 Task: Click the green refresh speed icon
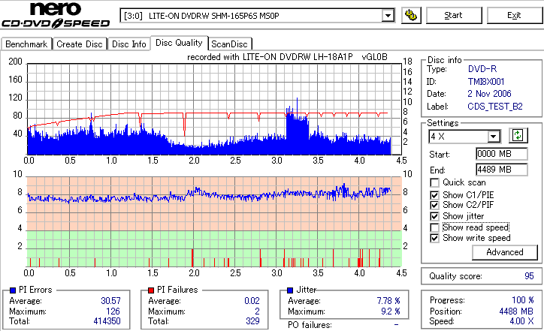pos(518,136)
